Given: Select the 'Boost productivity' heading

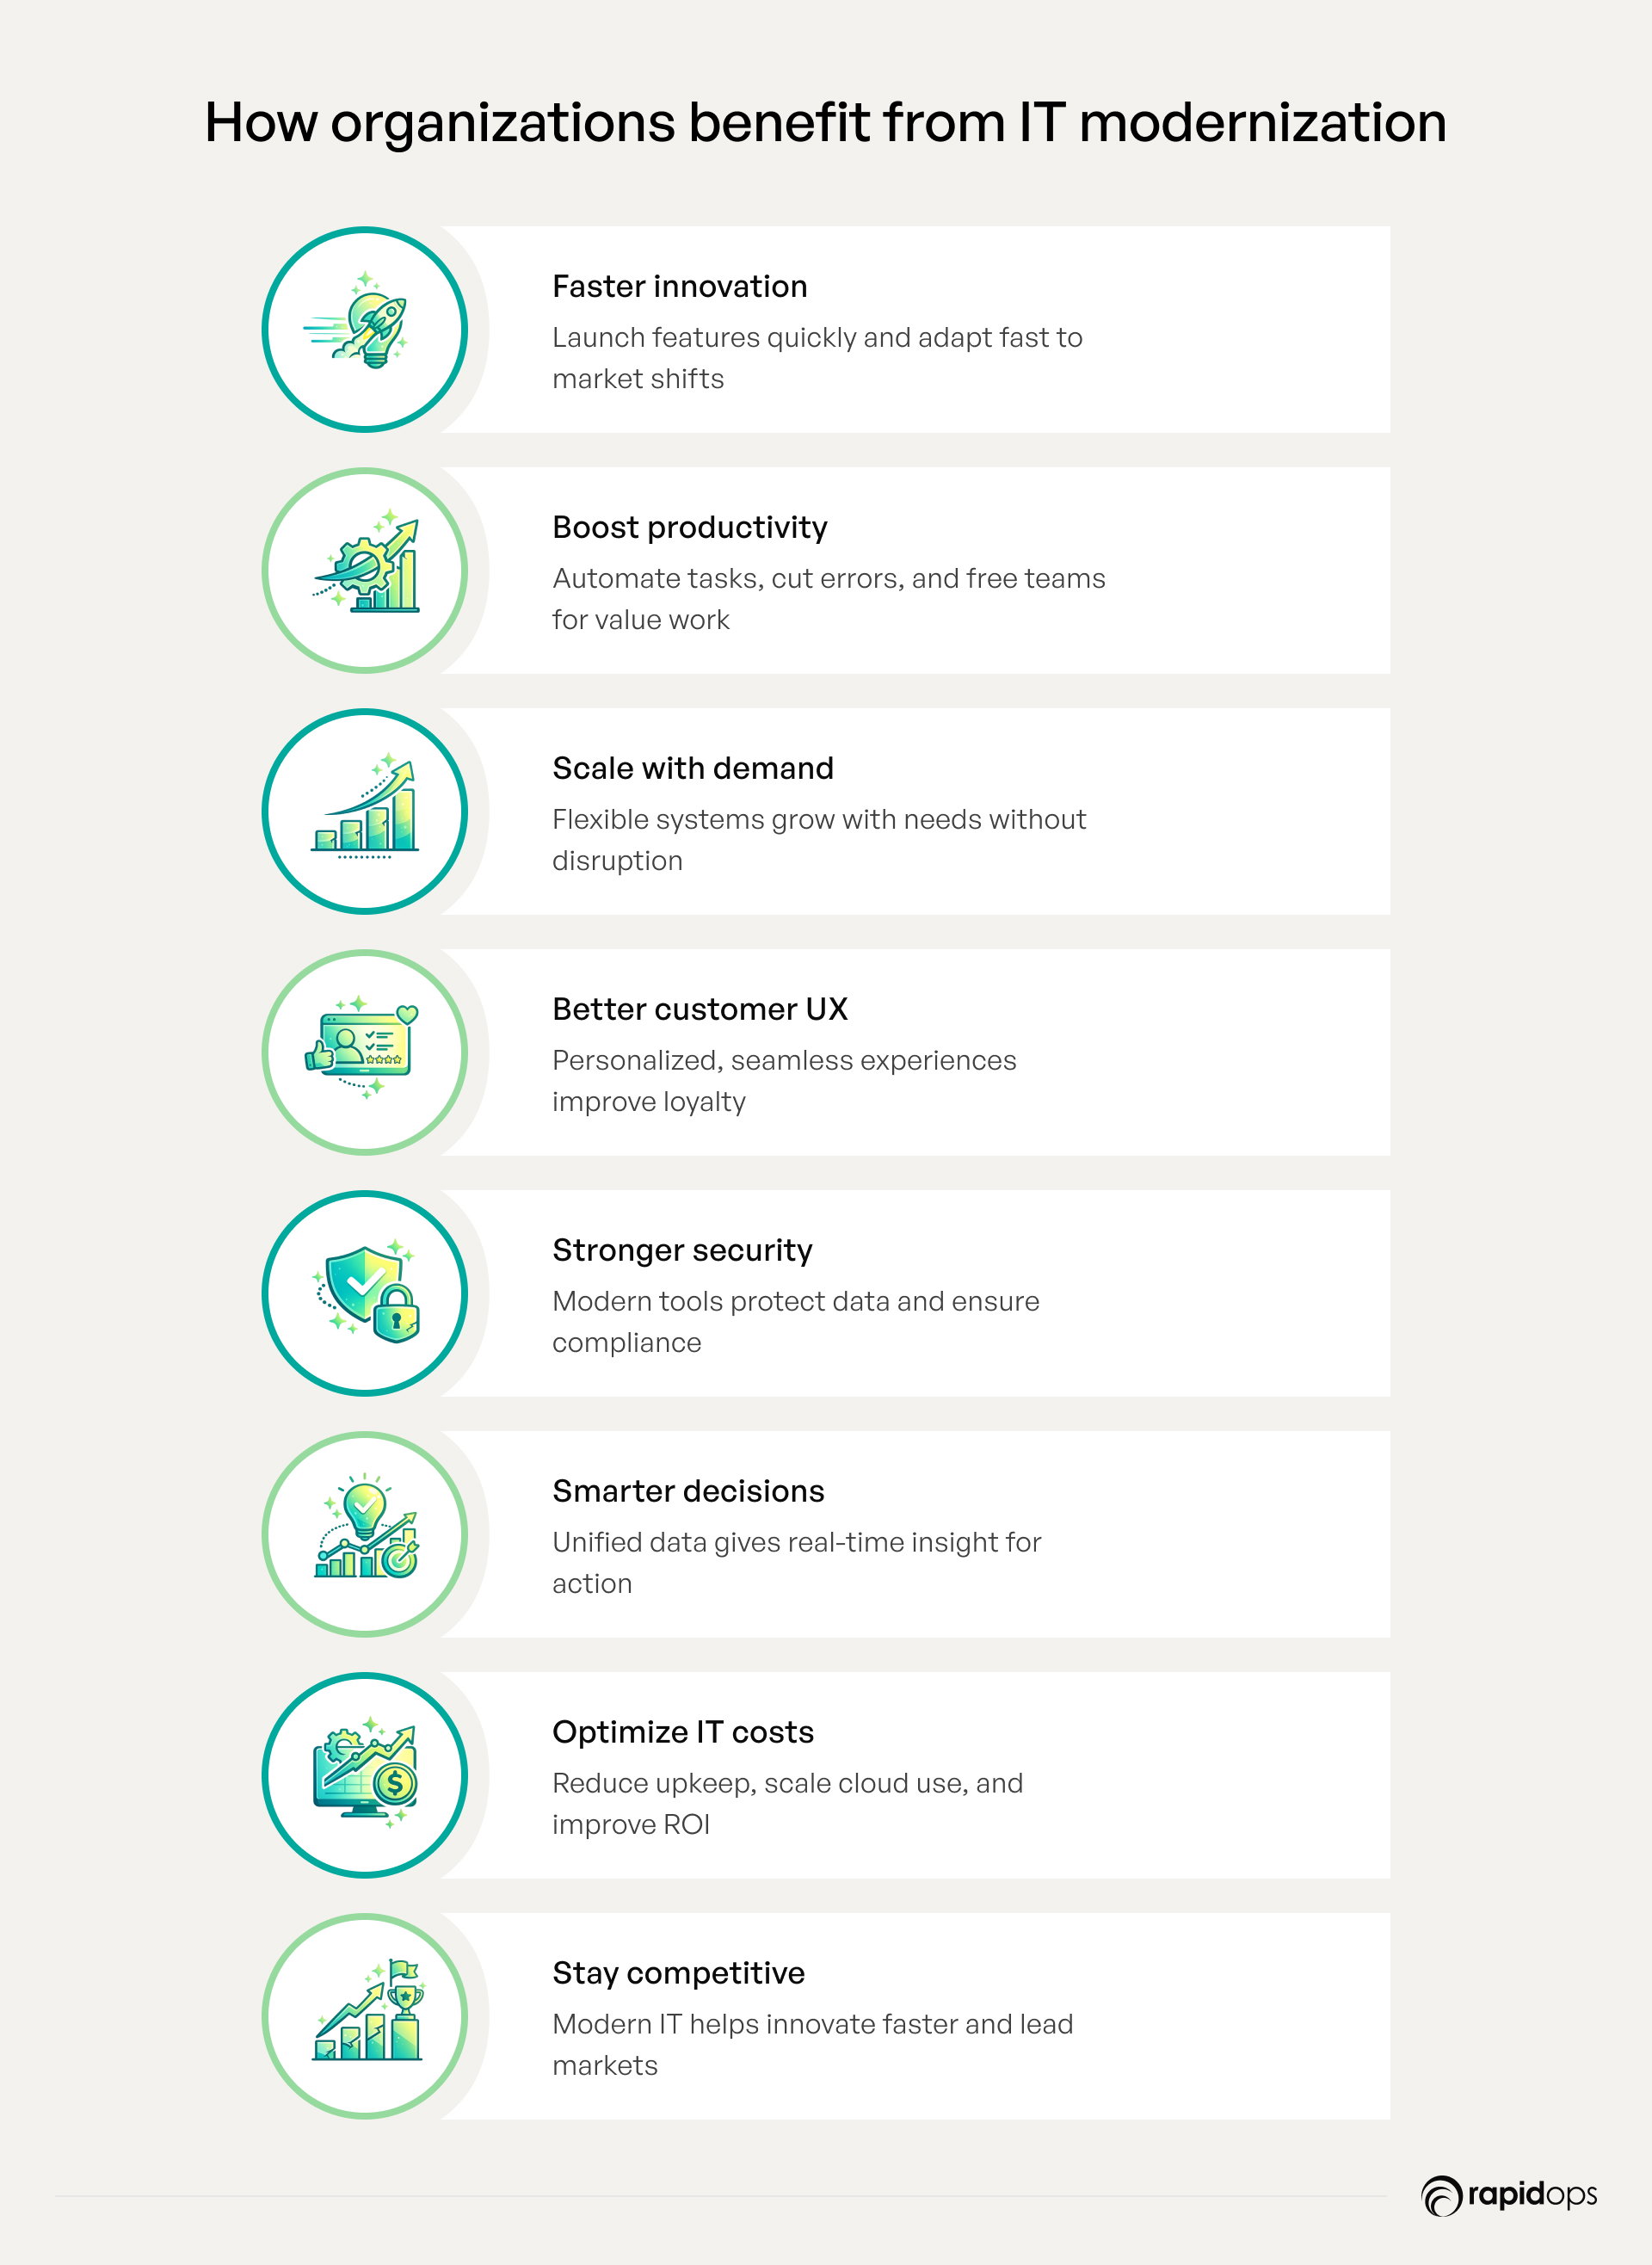Looking at the screenshot, I should point(689,528).
